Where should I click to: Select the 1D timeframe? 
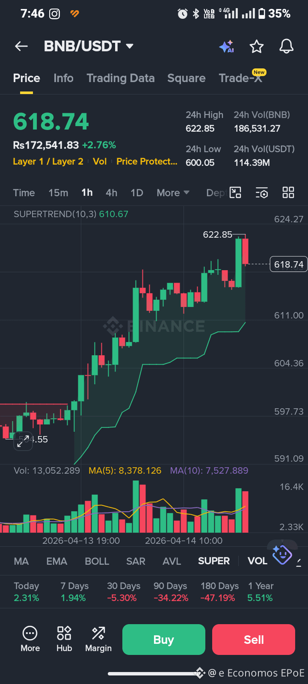(137, 193)
